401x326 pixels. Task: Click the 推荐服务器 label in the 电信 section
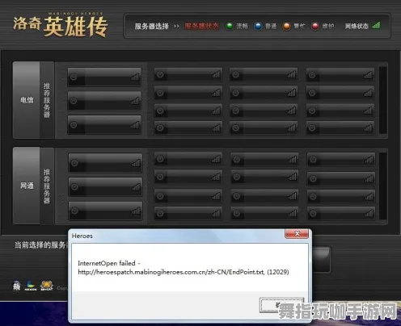[47, 100]
